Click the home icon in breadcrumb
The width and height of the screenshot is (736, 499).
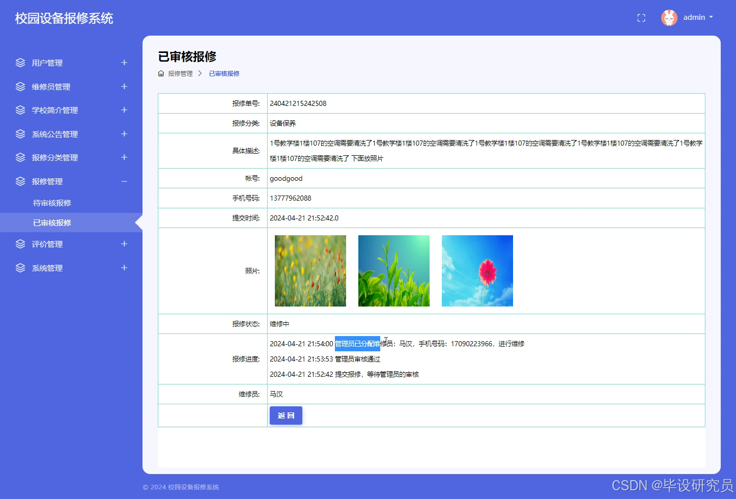point(161,73)
